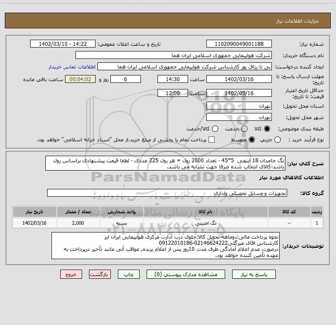This screenshot has height=325, width=336.
Task: Click the جزئیات اطلاعات نیاز header title
Action: point(297,21)
